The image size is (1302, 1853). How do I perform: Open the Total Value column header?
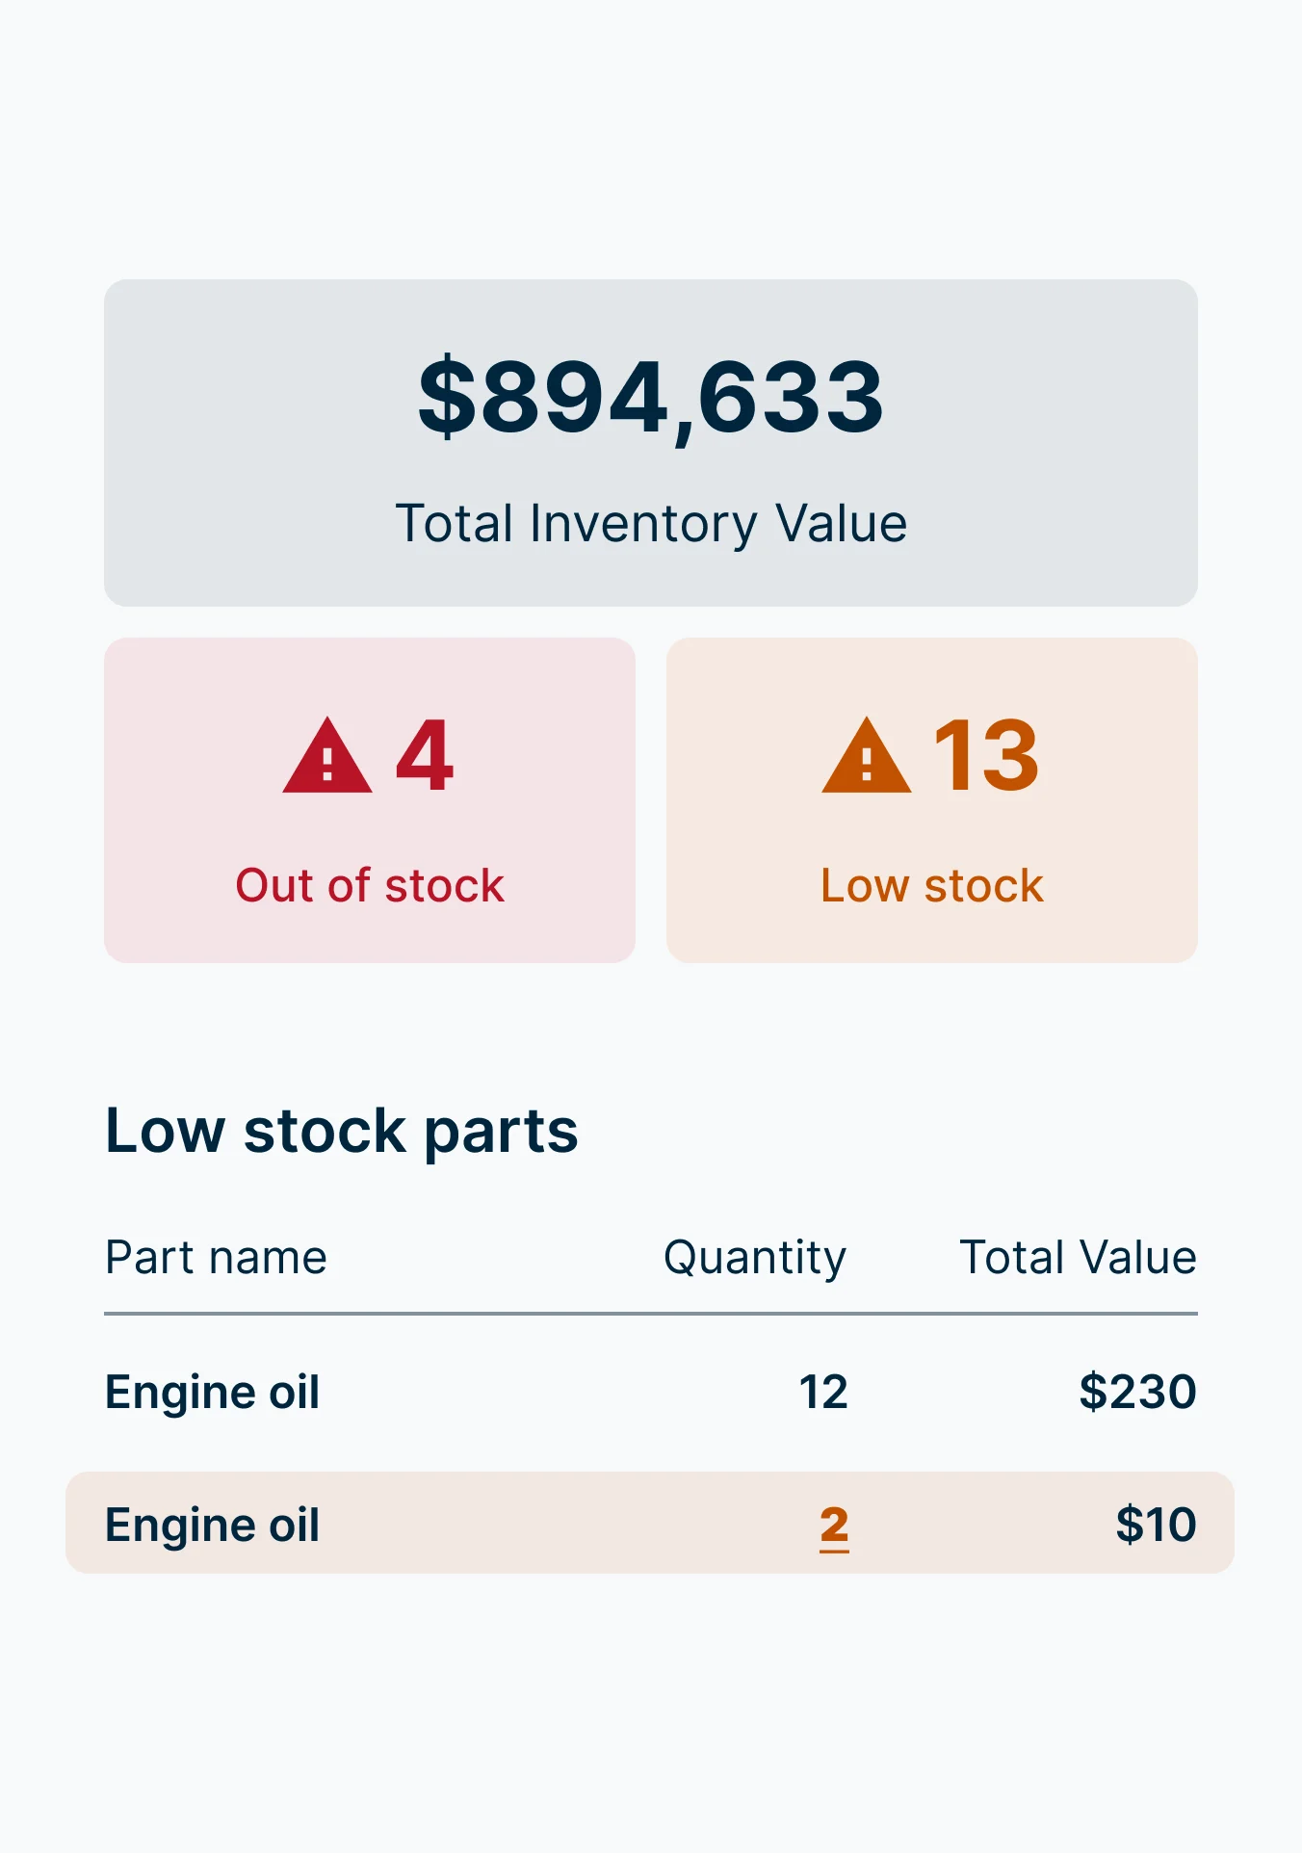tap(1078, 1257)
